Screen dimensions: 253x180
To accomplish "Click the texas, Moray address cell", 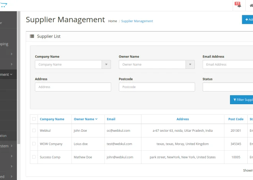I will click(182, 144).
